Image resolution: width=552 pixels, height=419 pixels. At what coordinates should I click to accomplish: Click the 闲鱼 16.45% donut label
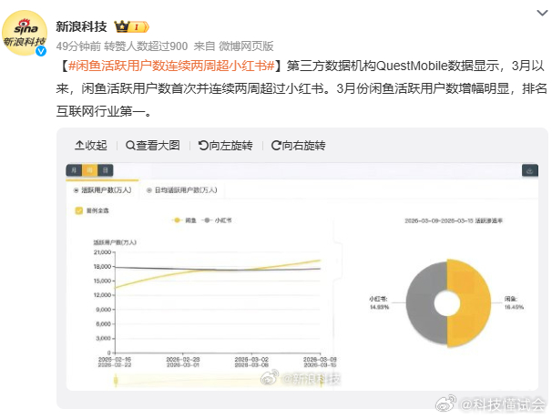pos(514,302)
